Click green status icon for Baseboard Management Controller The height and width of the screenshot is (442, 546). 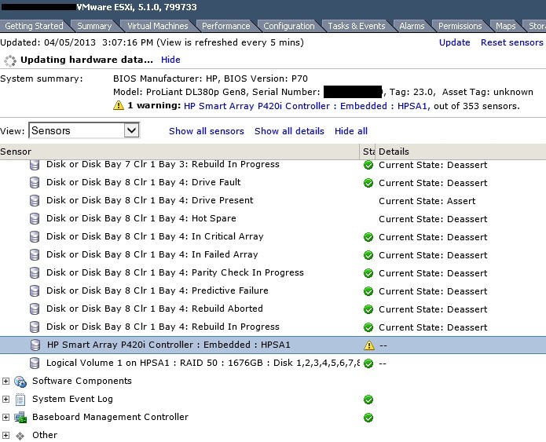(x=368, y=418)
